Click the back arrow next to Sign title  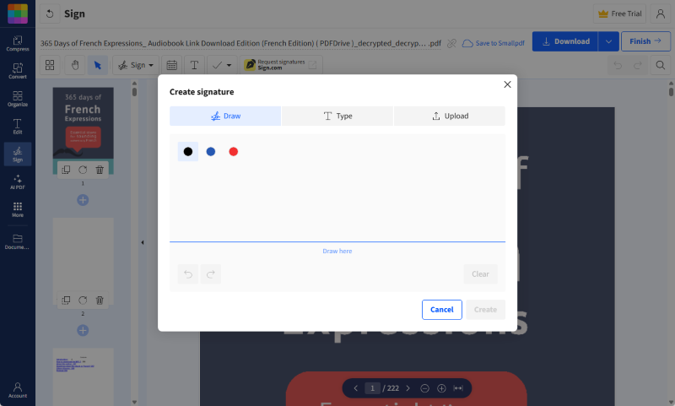point(50,14)
